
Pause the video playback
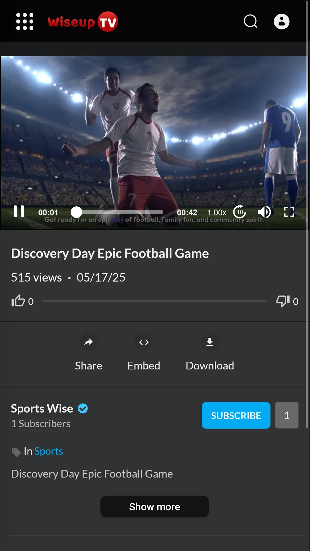click(x=19, y=212)
